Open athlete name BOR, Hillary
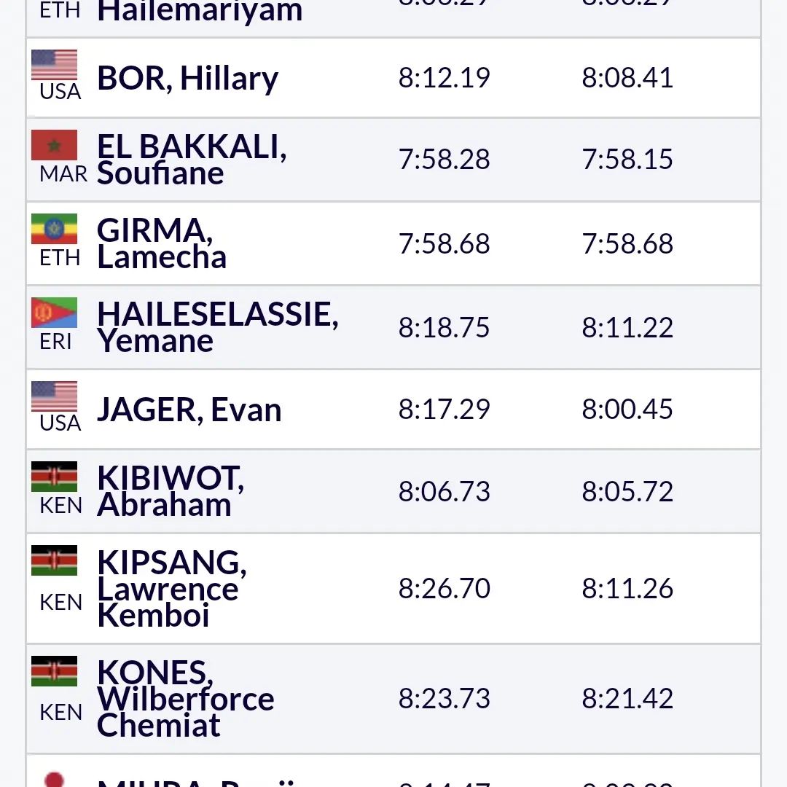This screenshot has width=787, height=787. (x=187, y=78)
